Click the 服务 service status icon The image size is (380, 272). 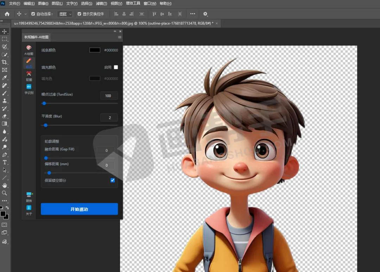coord(29,194)
